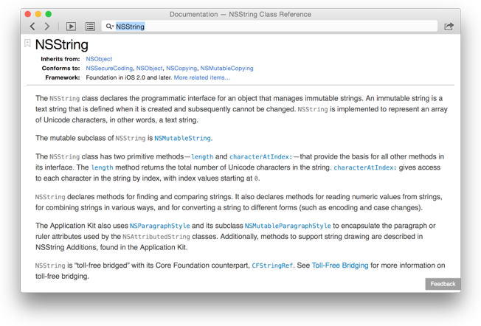This screenshot has width=481, height=326.
Task: Minimize the Documentation window
Action: pos(38,14)
